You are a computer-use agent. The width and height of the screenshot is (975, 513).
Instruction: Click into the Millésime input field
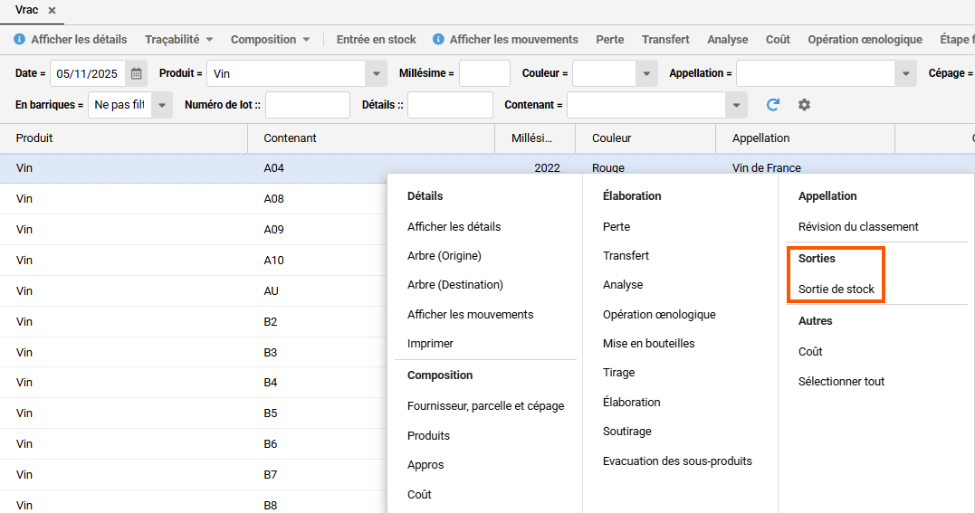(484, 73)
